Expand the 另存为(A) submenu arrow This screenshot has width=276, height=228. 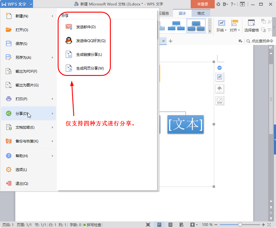coord(53,58)
